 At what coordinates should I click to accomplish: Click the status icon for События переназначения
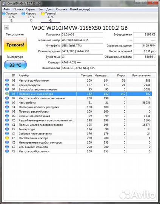click(7, 133)
